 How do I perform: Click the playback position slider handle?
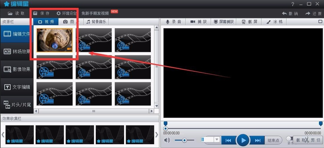pyautogui.click(x=165, y=129)
